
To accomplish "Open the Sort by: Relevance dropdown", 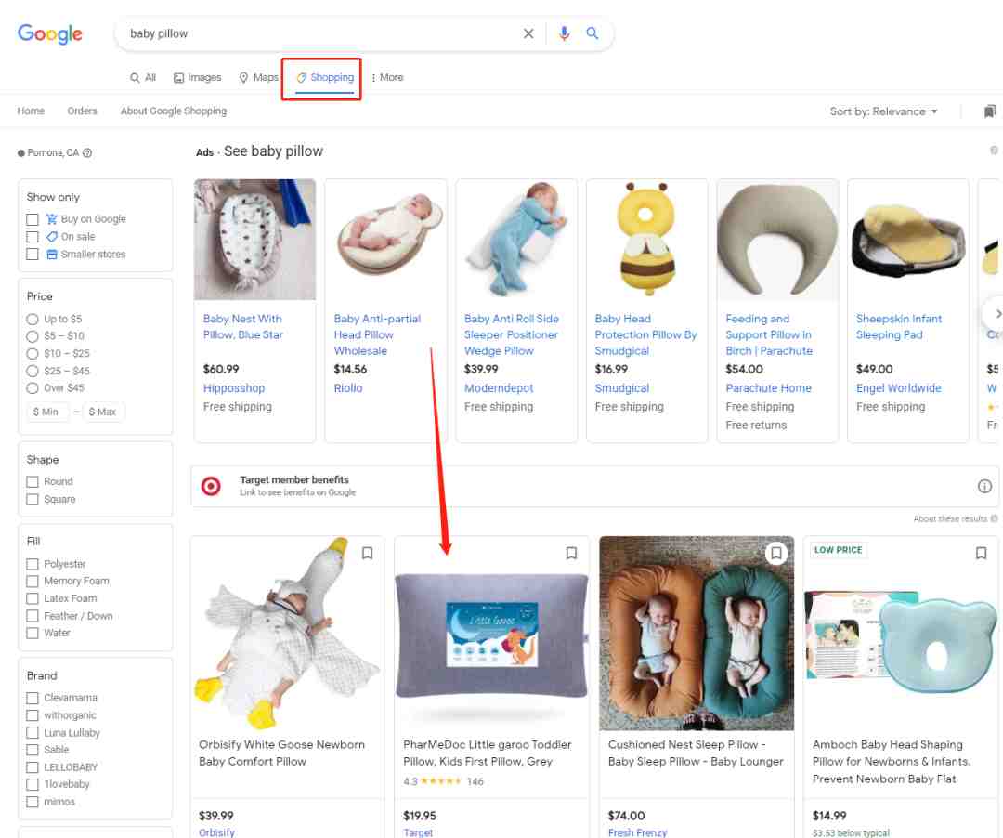I will pyautogui.click(x=883, y=111).
